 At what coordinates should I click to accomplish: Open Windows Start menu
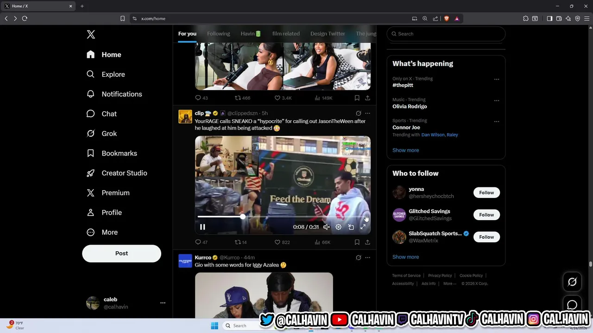[x=214, y=326]
